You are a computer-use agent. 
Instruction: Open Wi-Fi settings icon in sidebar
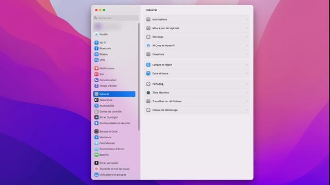coord(96,43)
